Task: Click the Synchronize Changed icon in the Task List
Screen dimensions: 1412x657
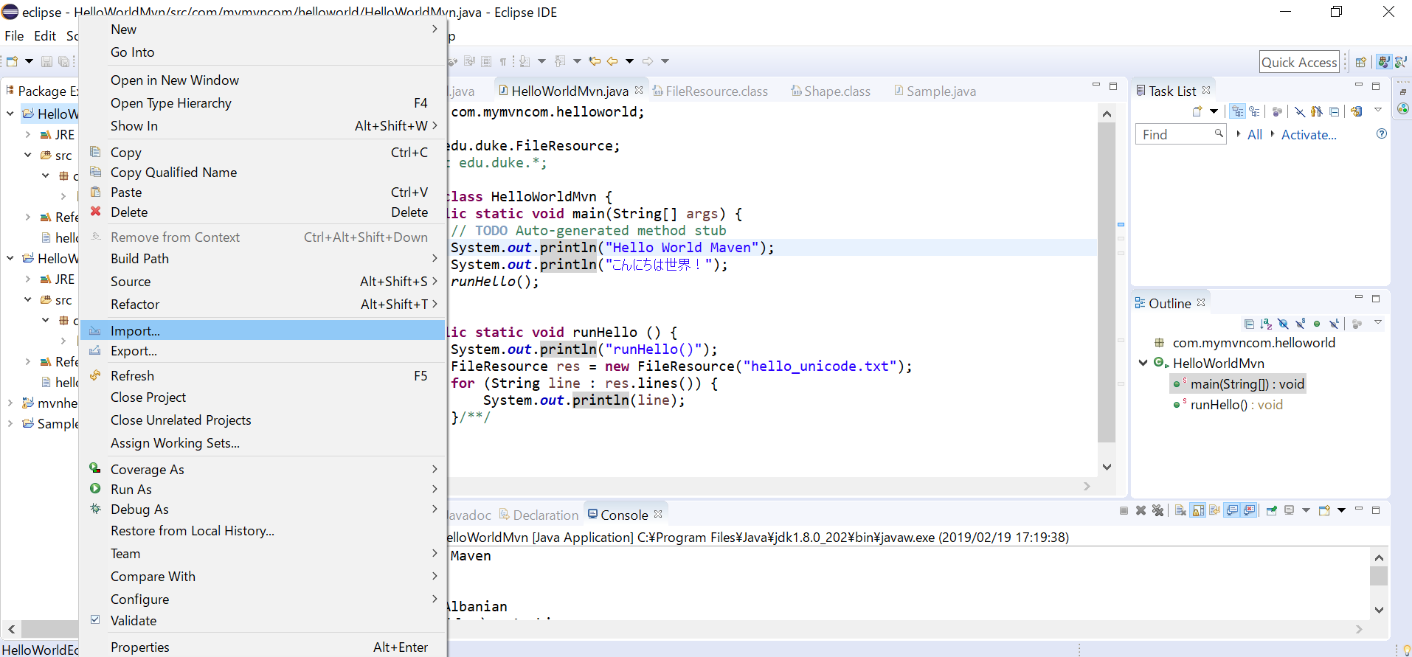Action: pos(1356,111)
